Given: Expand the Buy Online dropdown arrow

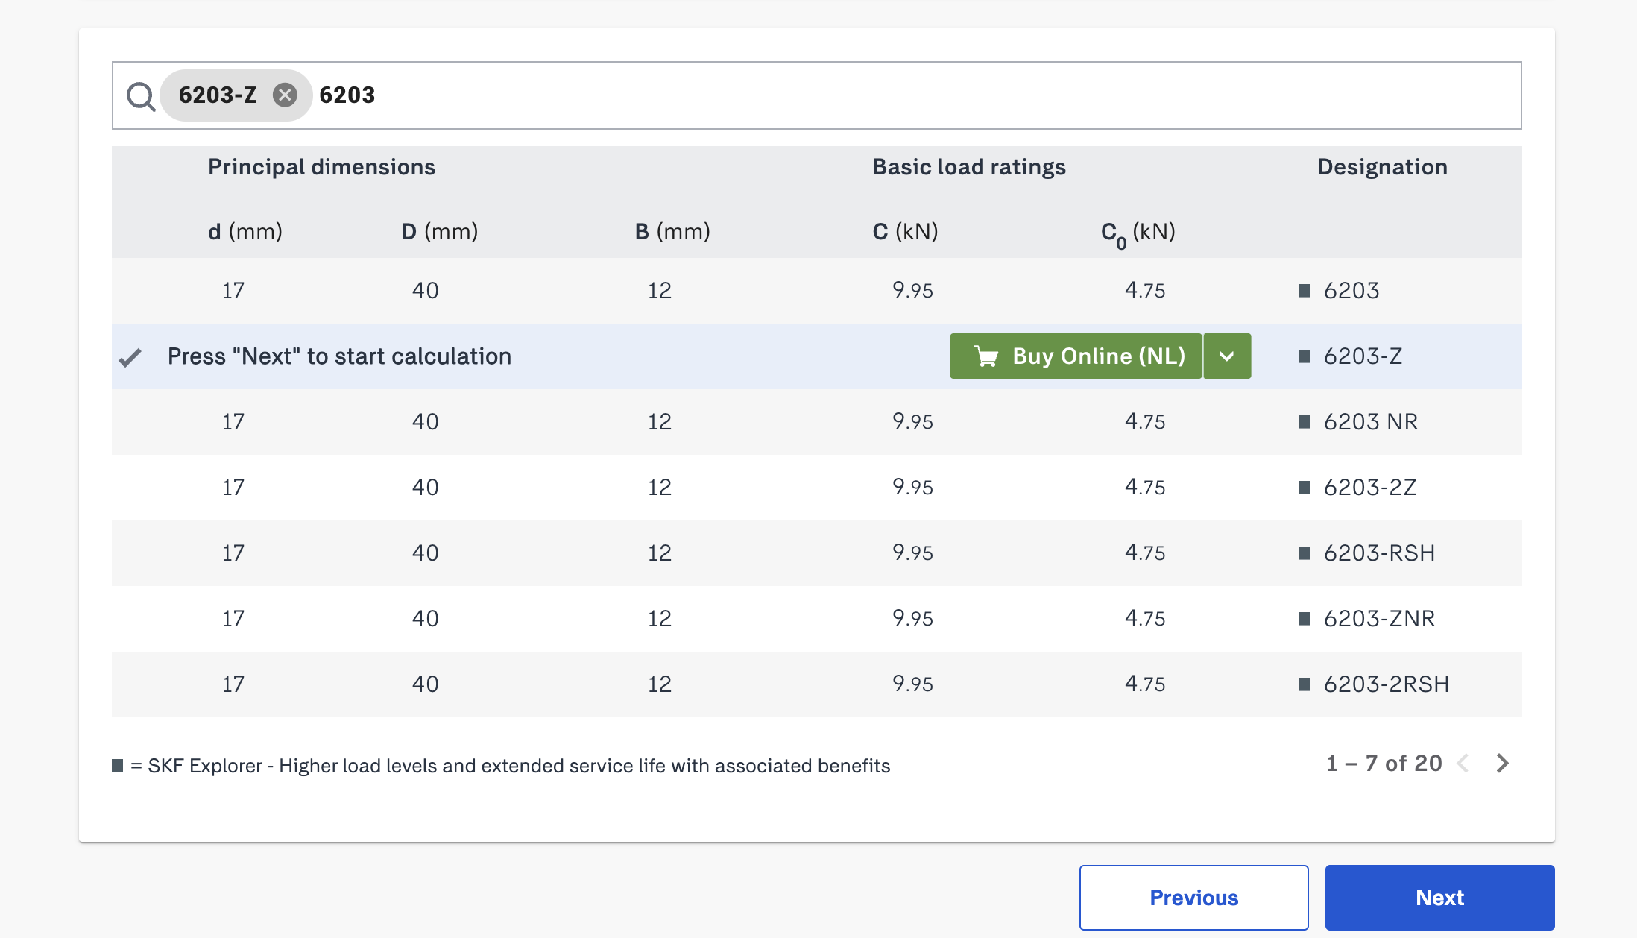Looking at the screenshot, I should point(1227,356).
